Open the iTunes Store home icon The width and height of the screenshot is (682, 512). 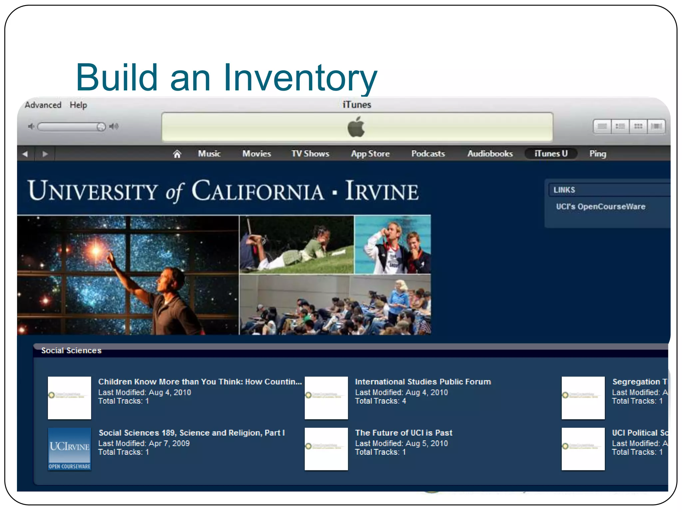point(177,154)
